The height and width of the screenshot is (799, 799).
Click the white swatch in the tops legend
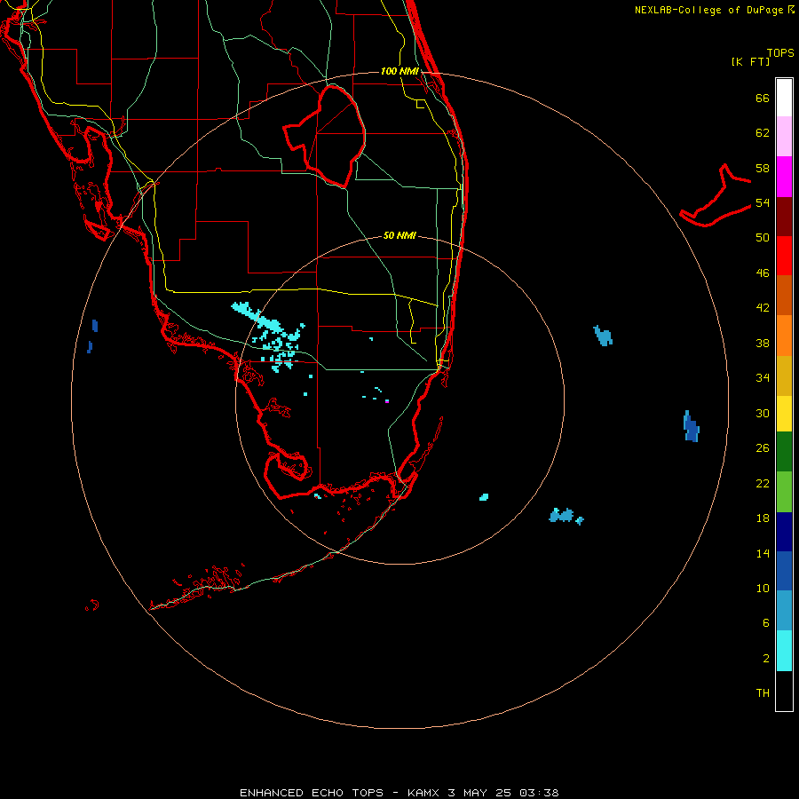coord(784,98)
